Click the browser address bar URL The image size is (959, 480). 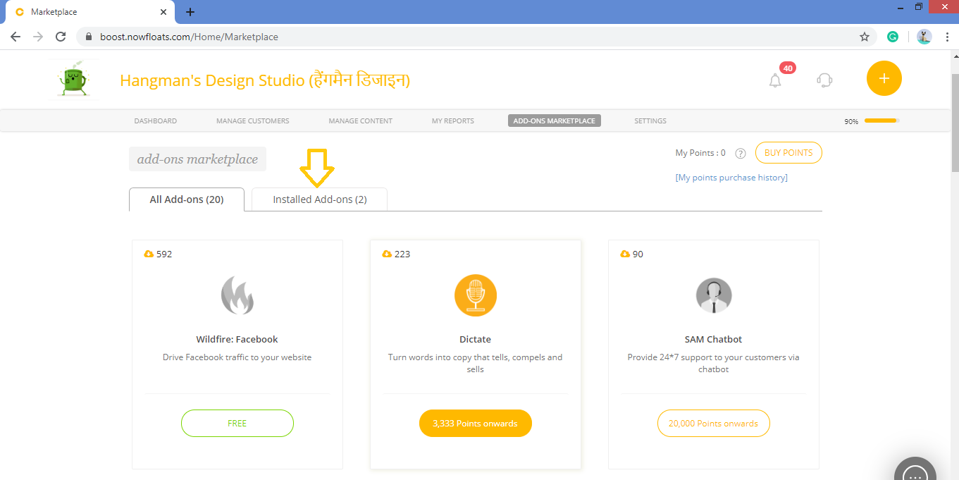[189, 37]
